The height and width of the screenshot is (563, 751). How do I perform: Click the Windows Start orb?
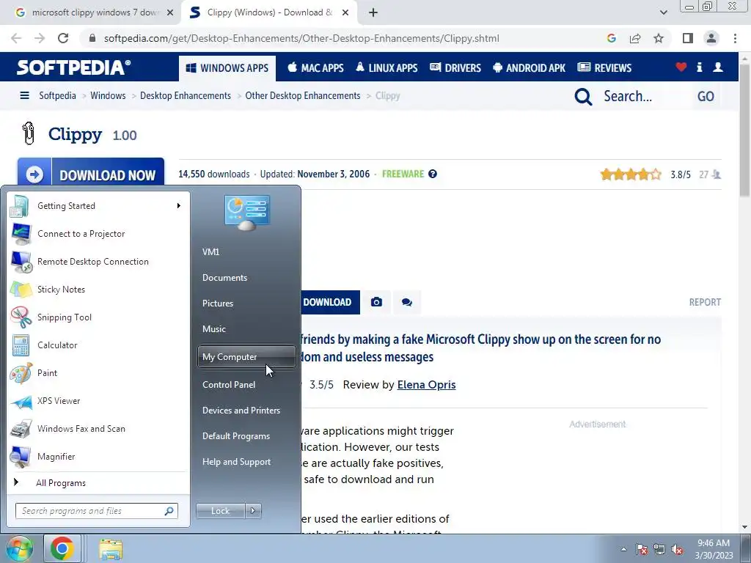tap(19, 548)
